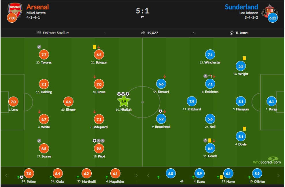This screenshot has width=285, height=187.
Task: Select substitute Patino's 7.0 rating
Action: click(x=29, y=173)
